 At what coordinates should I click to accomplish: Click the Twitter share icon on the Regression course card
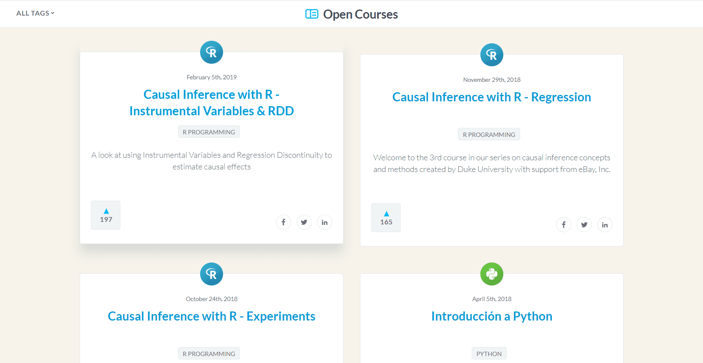click(584, 224)
